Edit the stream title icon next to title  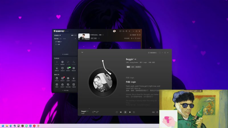pyautogui.click(x=103, y=35)
